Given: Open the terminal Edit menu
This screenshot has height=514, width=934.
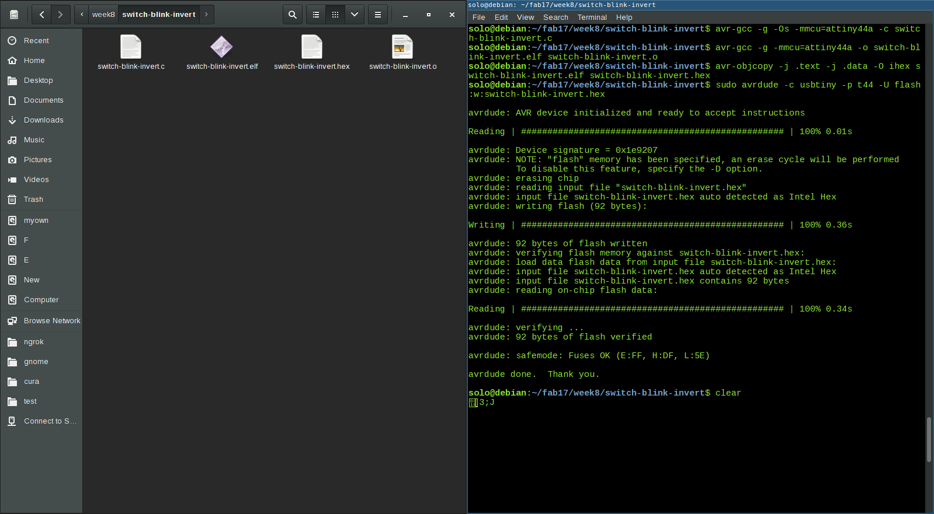Looking at the screenshot, I should (501, 18).
